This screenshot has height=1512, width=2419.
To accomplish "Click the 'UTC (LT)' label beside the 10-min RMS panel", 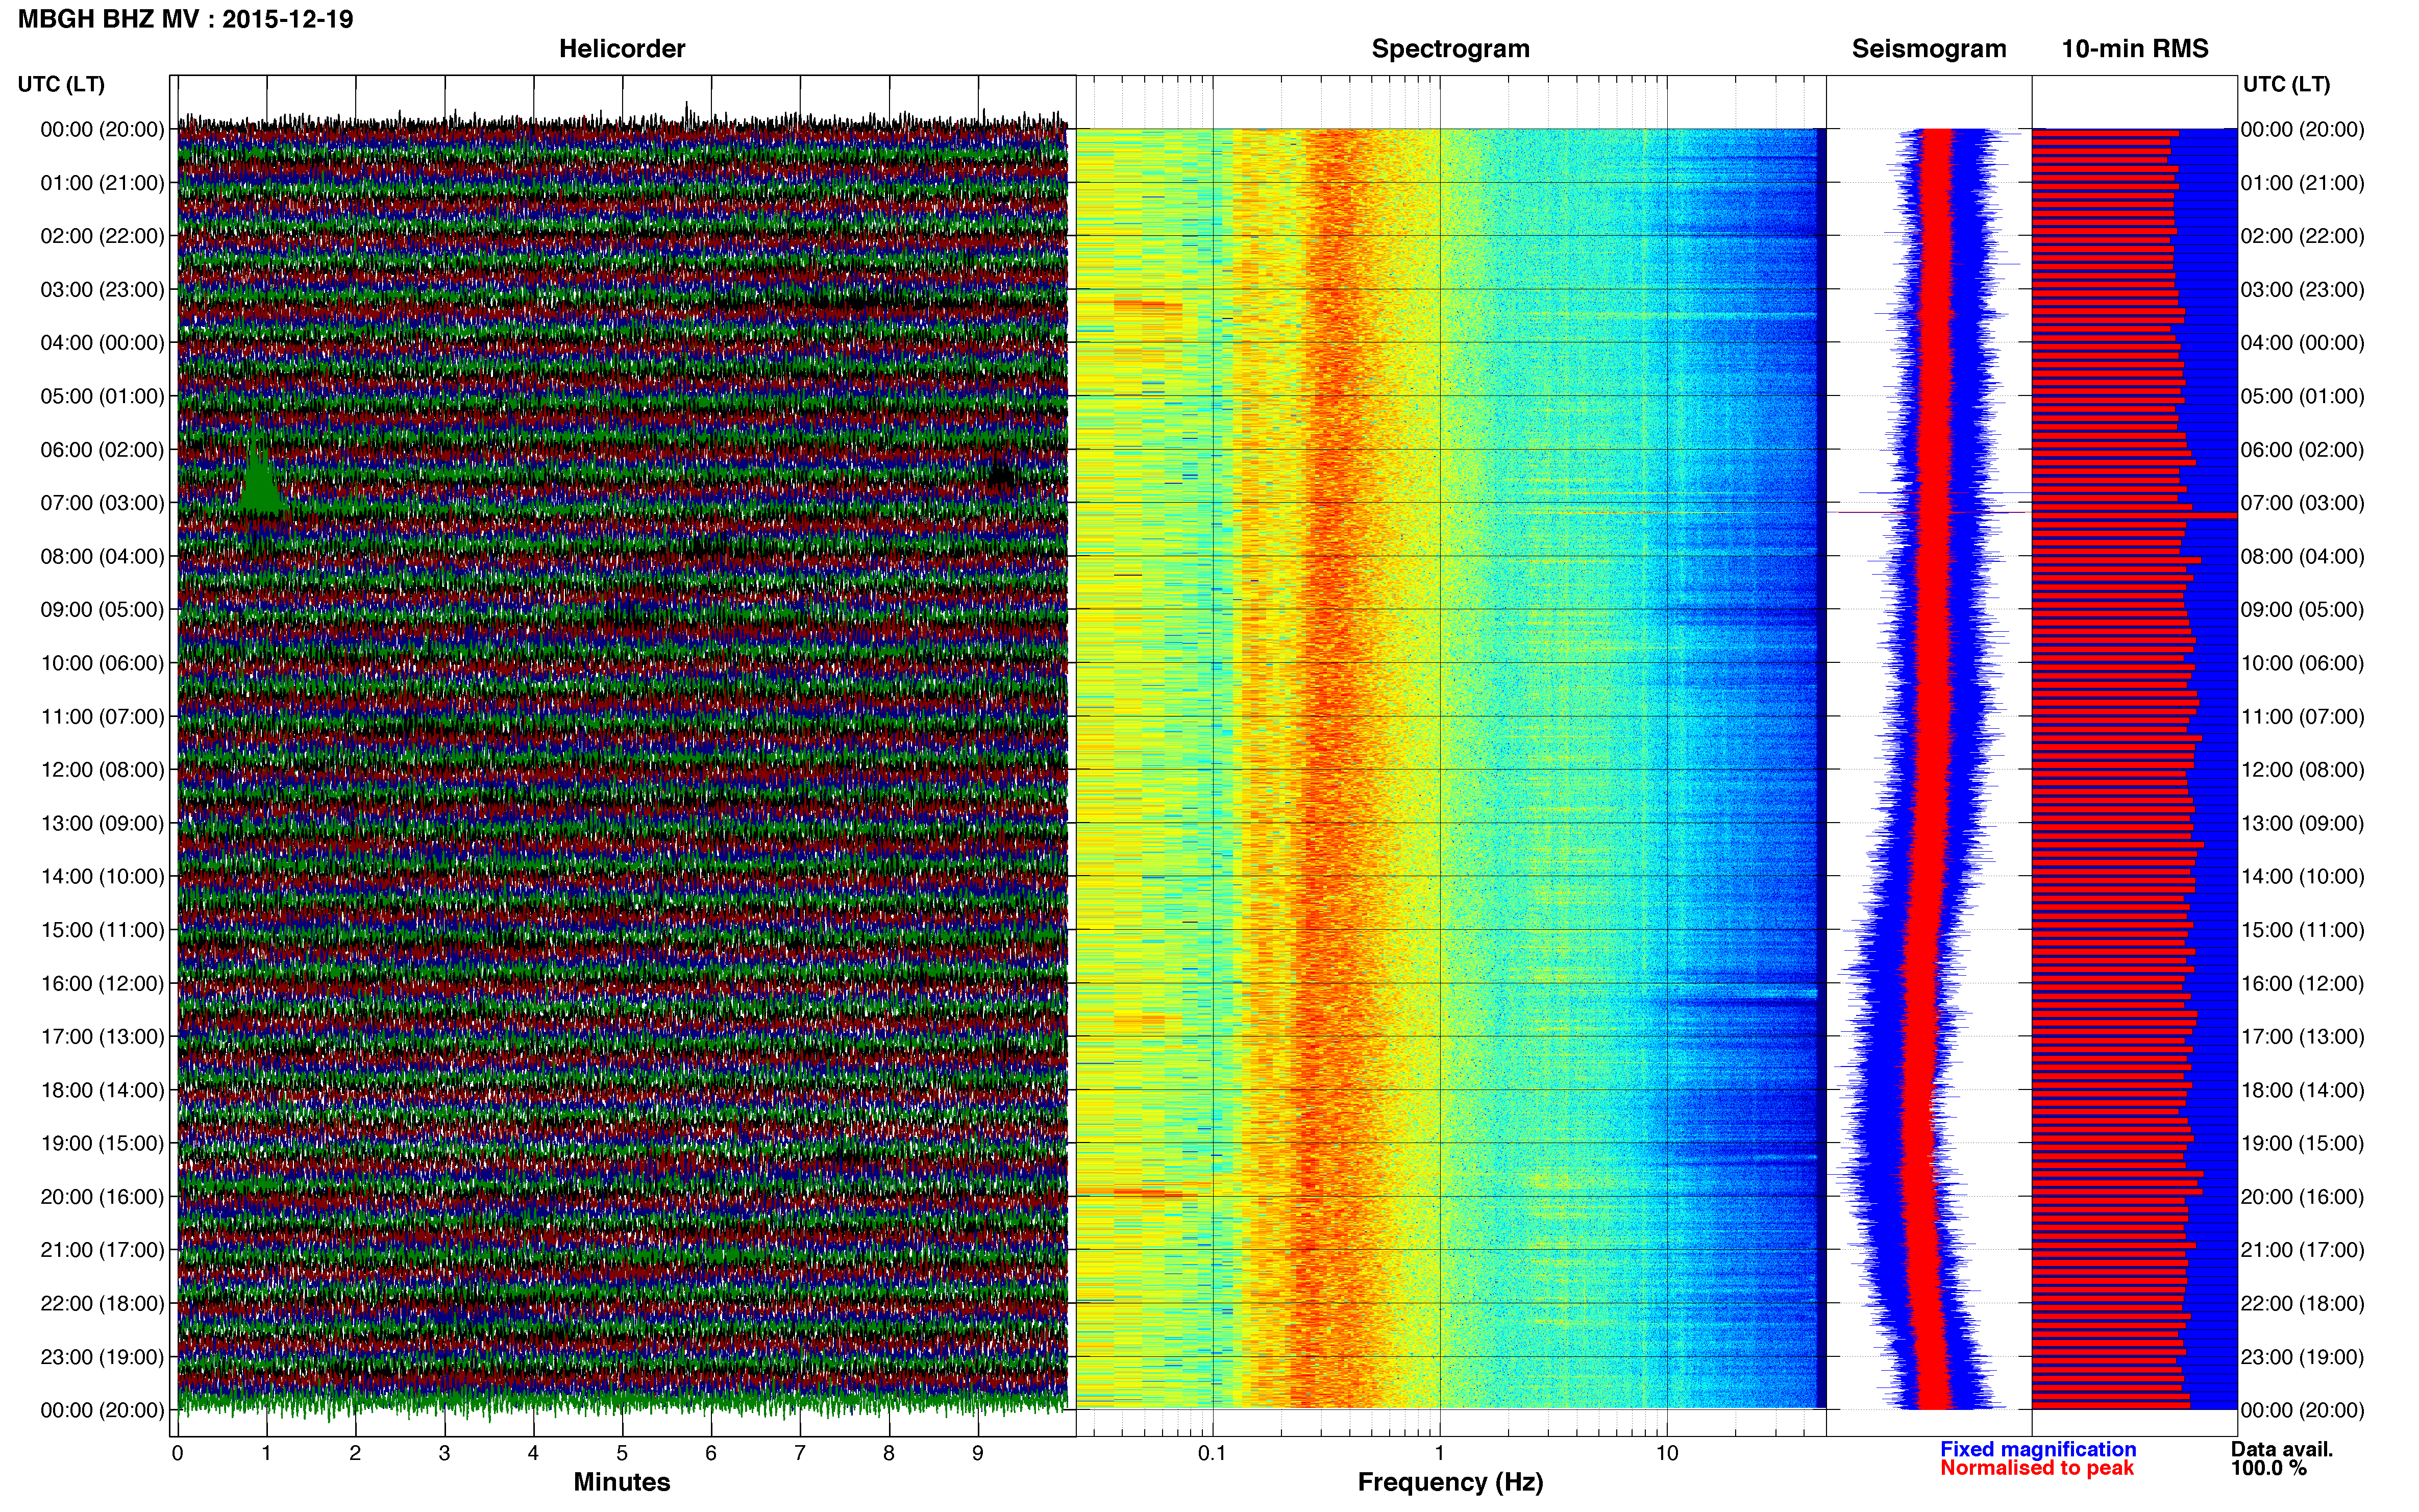I will point(2287,84).
